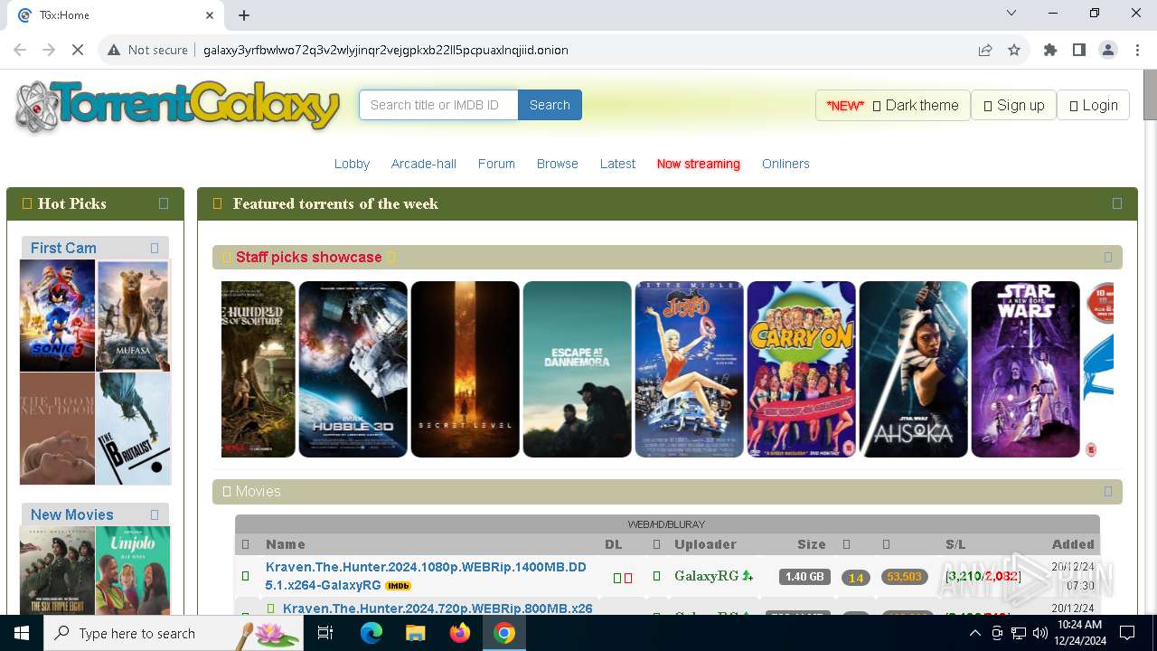Image resolution: width=1157 pixels, height=651 pixels.
Task: Open the Star Wars A New Hope poster
Action: click(x=1025, y=369)
